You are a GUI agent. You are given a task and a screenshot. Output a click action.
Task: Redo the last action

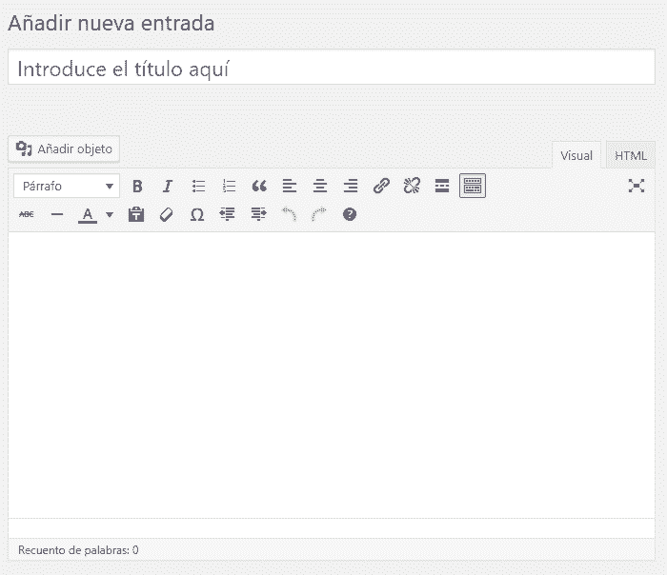(x=319, y=214)
